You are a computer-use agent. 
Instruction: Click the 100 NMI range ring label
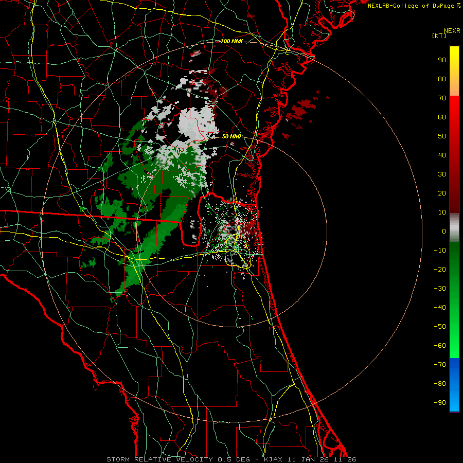pyautogui.click(x=232, y=41)
